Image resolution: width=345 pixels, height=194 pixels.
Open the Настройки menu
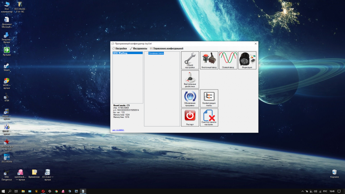pyautogui.click(x=121, y=49)
